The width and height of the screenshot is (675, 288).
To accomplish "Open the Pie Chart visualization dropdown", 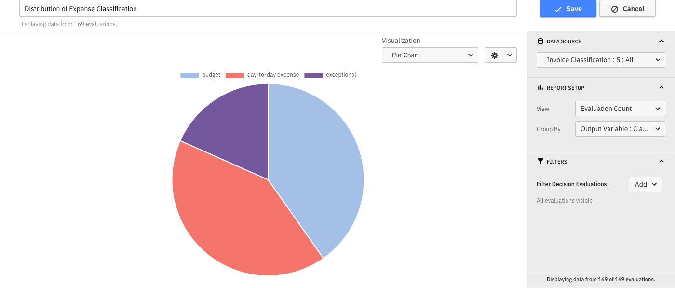I will point(430,55).
